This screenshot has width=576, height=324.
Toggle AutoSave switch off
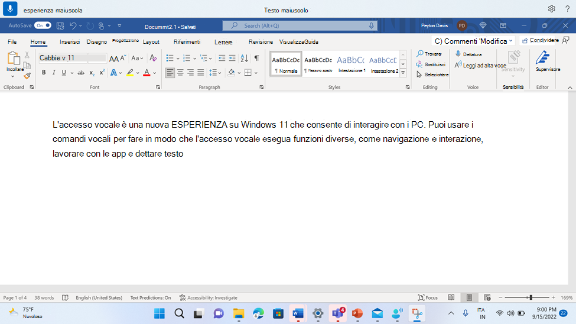point(43,25)
